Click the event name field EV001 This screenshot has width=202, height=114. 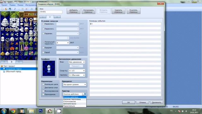[51, 12]
